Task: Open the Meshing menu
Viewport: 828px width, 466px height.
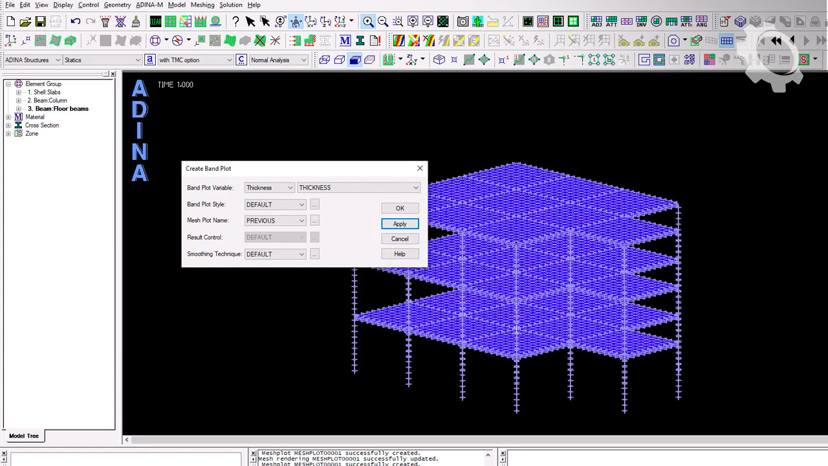Action: [202, 5]
